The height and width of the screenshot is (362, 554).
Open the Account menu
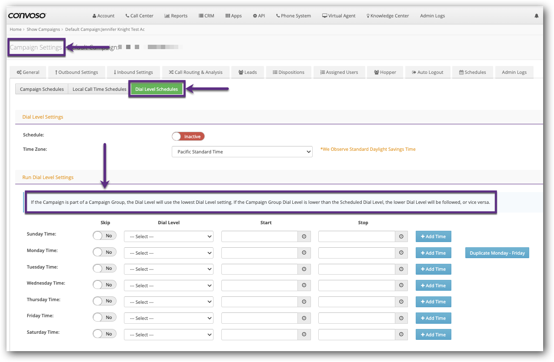pos(103,16)
